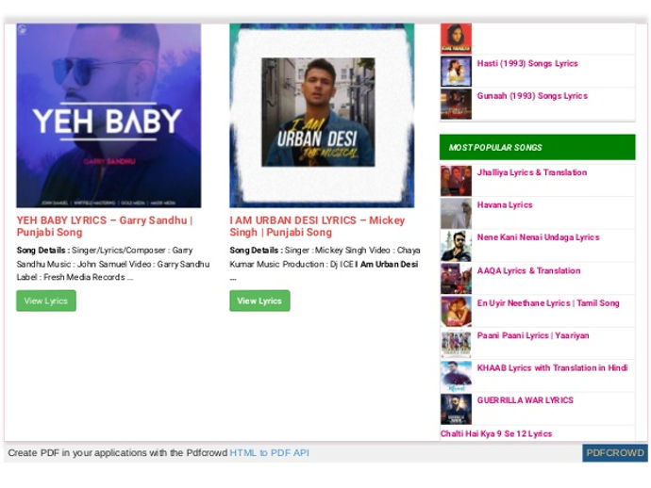Open KHAAB Lyrics with Translation in Hindi link
The width and height of the screenshot is (651, 488).
pyautogui.click(x=552, y=367)
